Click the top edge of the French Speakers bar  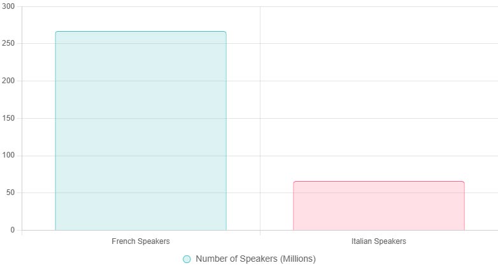point(141,32)
